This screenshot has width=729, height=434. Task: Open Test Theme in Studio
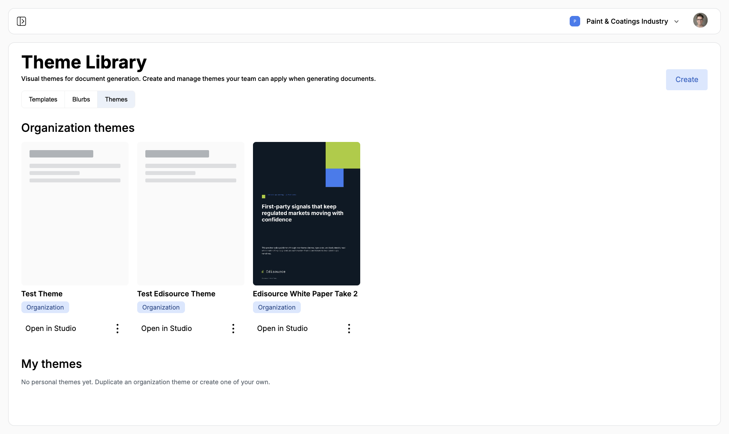(51, 329)
